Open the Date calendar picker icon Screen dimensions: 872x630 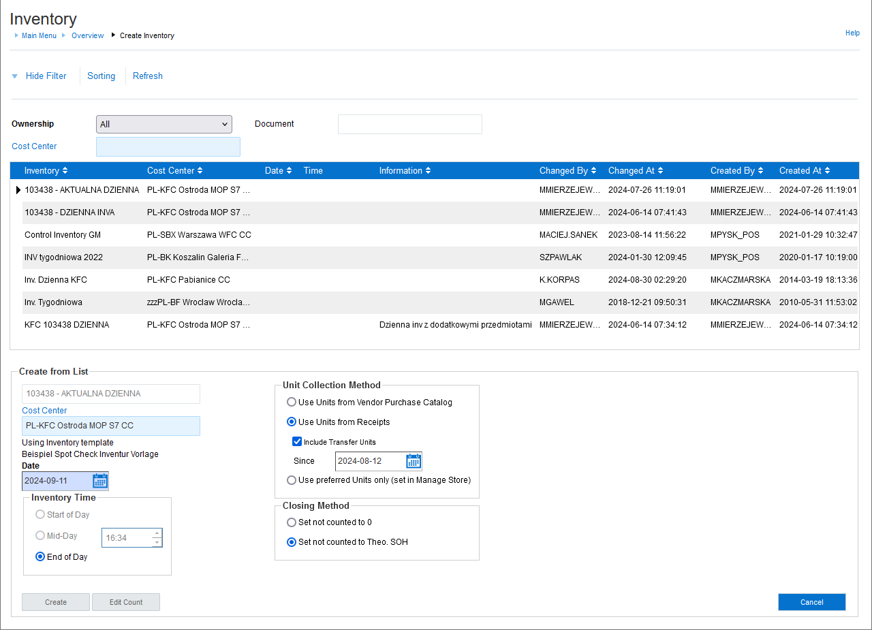click(x=100, y=481)
